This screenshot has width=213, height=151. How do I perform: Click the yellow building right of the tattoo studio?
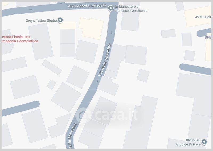pyautogui.click(x=91, y=28)
